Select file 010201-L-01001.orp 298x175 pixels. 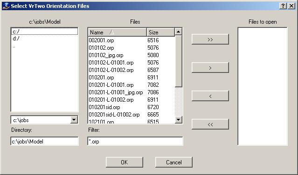click(111, 85)
